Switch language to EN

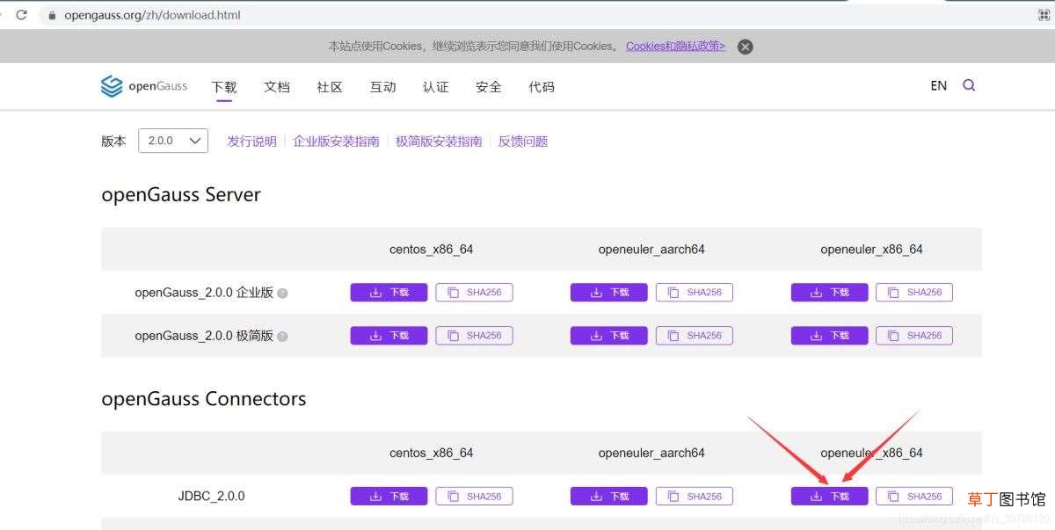[x=939, y=85]
